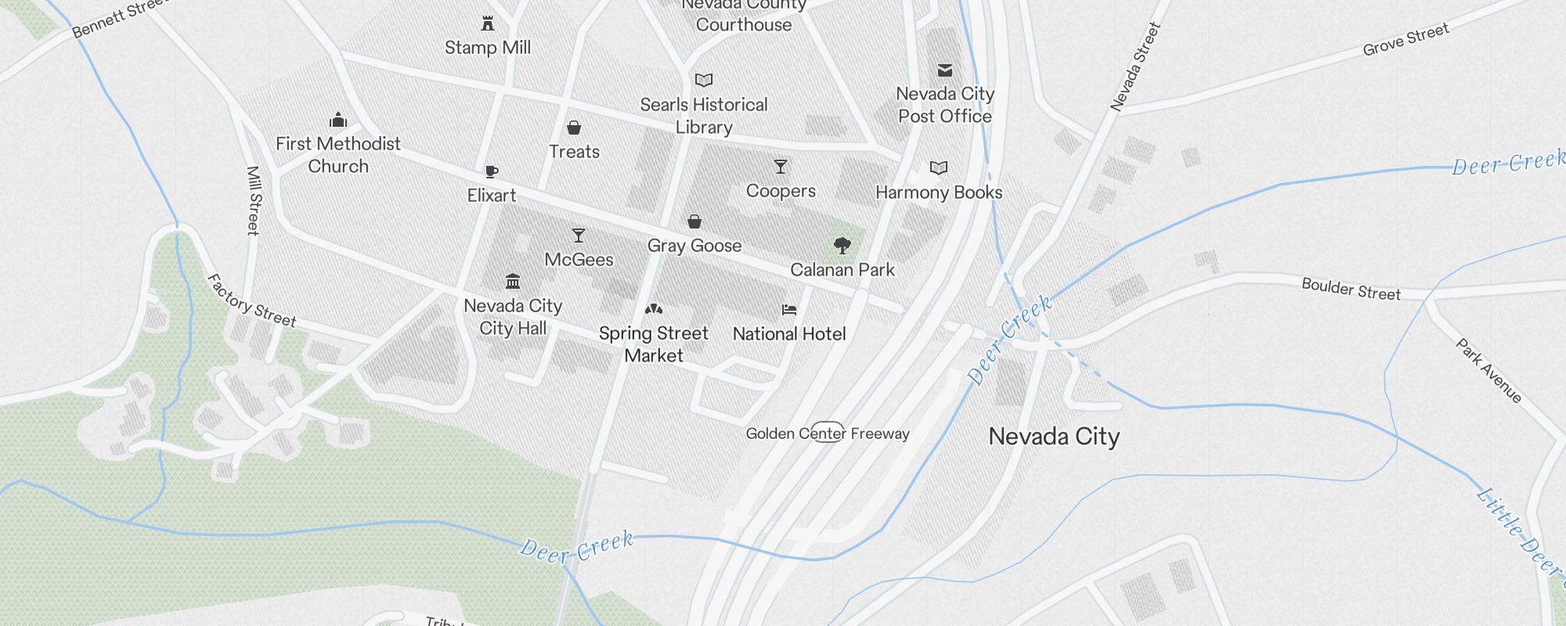Open the Elixart coffee cup marker
The width and height of the screenshot is (1566, 626).
click(492, 171)
